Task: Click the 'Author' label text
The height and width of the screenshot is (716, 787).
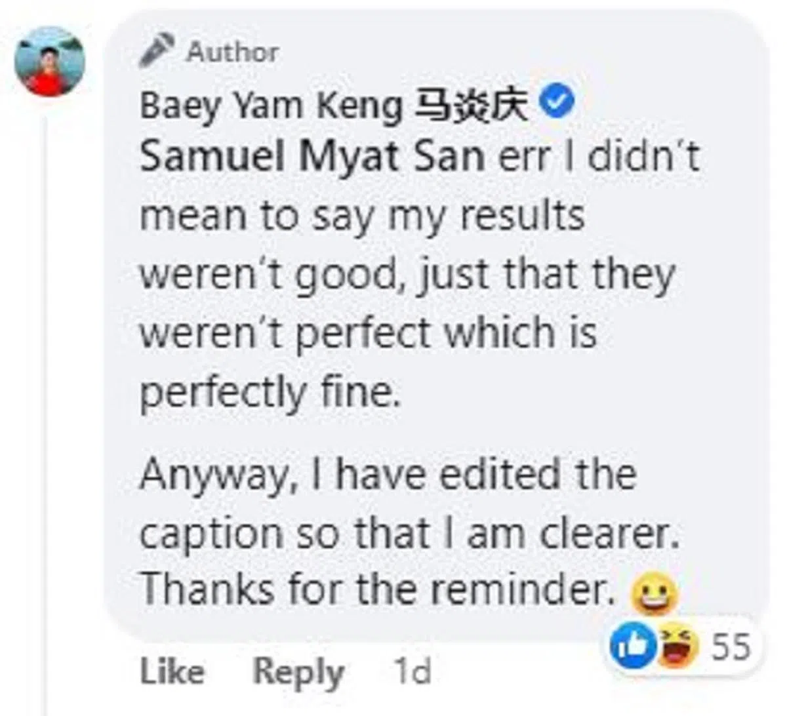Action: (x=233, y=52)
